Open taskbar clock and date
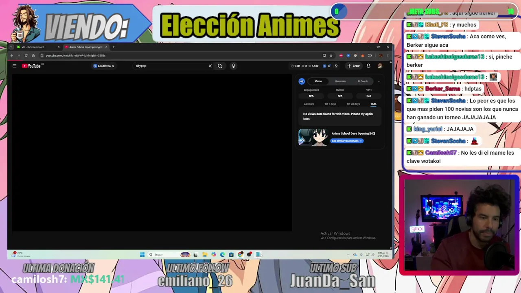521x293 pixels. point(383,255)
